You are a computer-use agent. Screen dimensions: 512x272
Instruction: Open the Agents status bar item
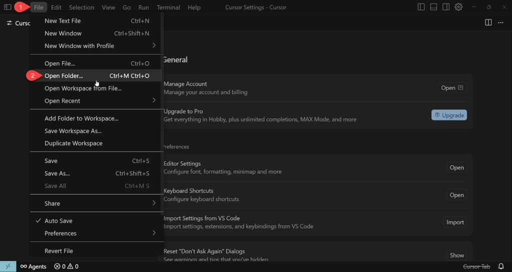pos(33,266)
